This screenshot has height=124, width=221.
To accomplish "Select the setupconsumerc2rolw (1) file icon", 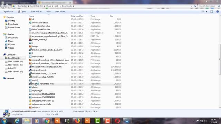I will pyautogui.click(x=30, y=101).
